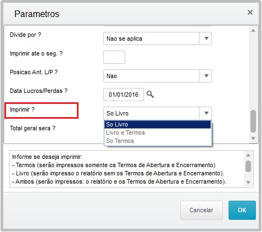Click the help description scrollbar thumb
262x232 pixels.
(x=248, y=166)
